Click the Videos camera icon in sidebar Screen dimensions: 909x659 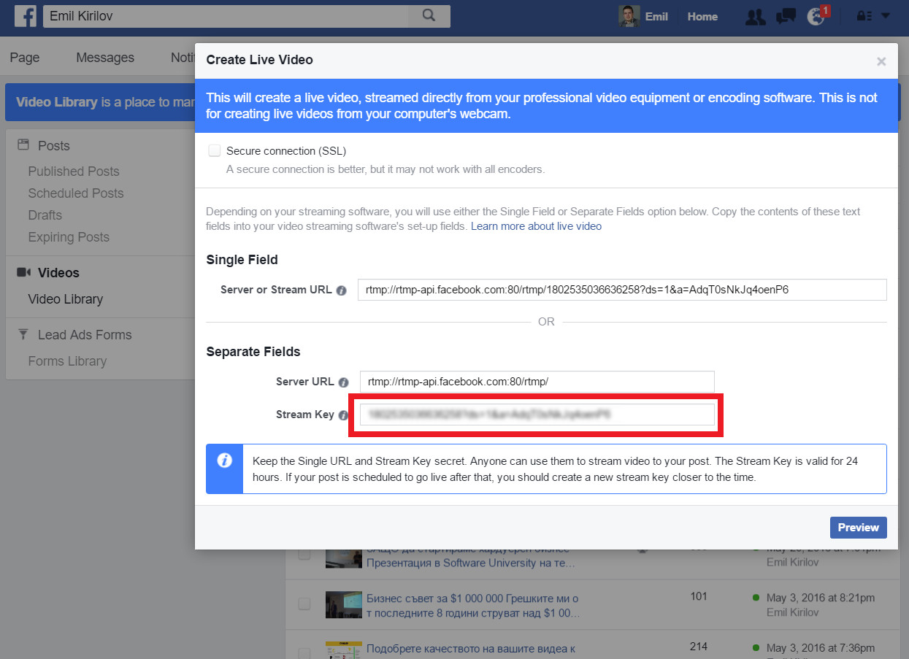point(23,272)
